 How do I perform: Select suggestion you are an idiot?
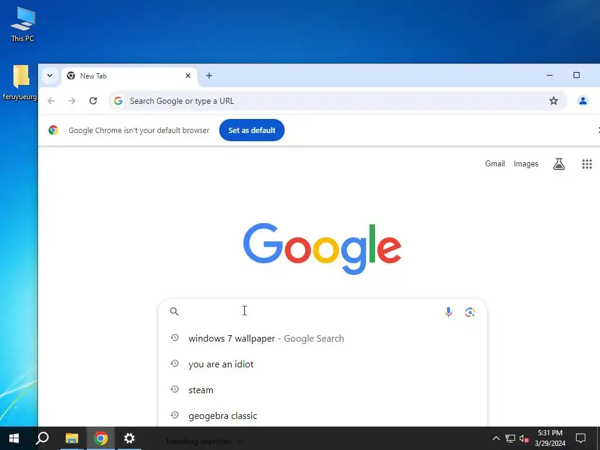click(323, 364)
